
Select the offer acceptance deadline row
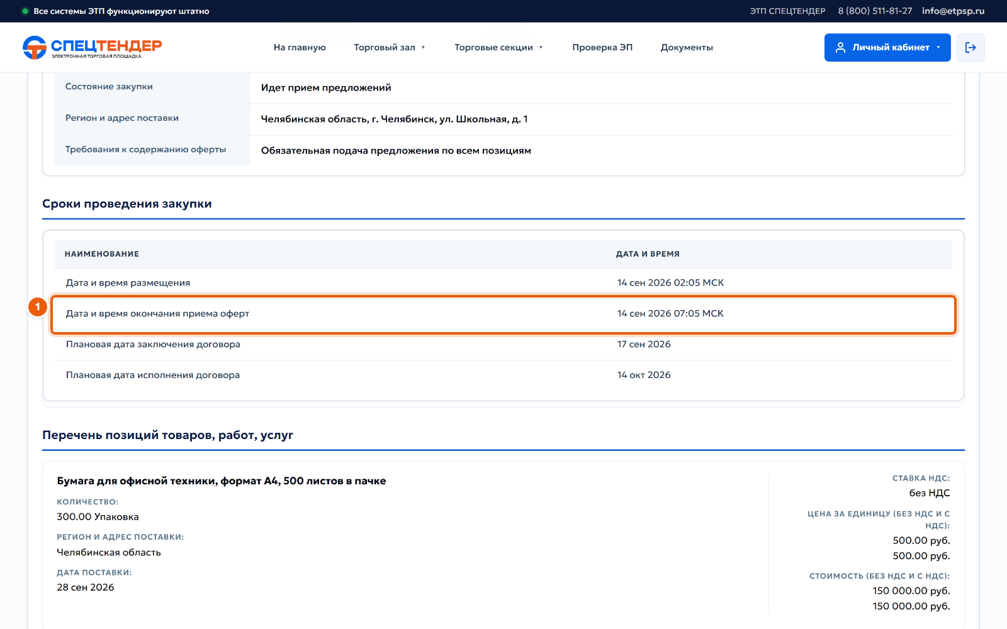[503, 314]
